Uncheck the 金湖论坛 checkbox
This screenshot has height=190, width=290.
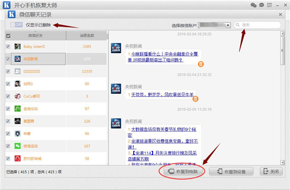tap(8, 109)
